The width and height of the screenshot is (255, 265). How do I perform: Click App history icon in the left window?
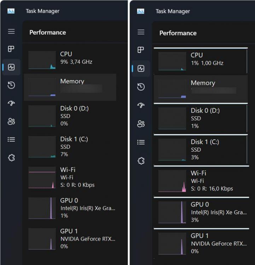[11, 85]
